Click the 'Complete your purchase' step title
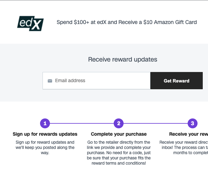This screenshot has height=172, width=208. 119,134
